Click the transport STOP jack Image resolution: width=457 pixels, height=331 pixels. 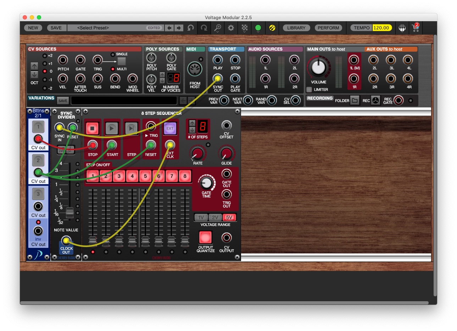tap(235, 60)
